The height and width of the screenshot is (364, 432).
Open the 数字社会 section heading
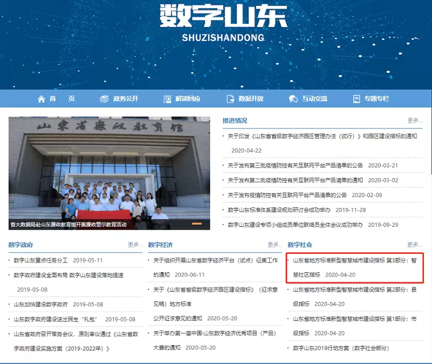300,245
